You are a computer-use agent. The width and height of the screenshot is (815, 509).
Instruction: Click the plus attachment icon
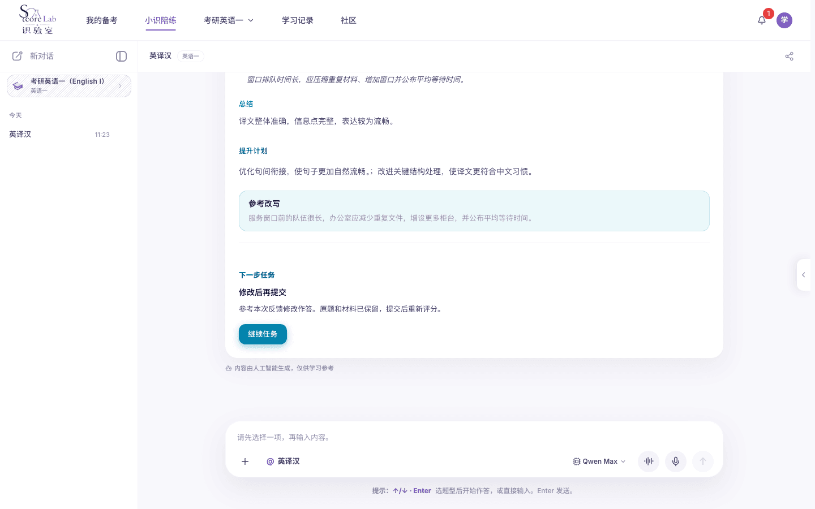(245, 461)
